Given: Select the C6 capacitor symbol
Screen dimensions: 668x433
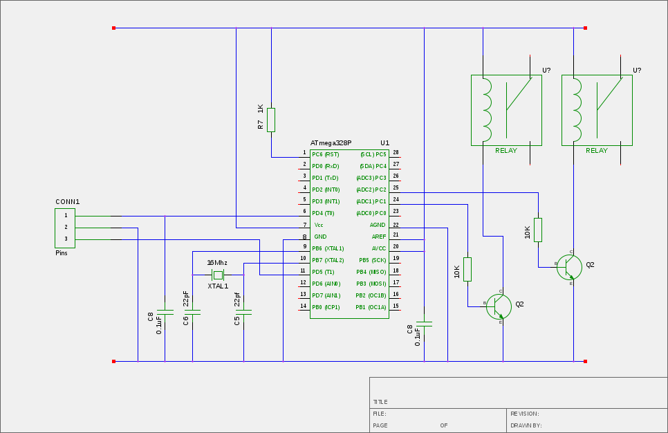Looking at the screenshot, I should [192, 313].
